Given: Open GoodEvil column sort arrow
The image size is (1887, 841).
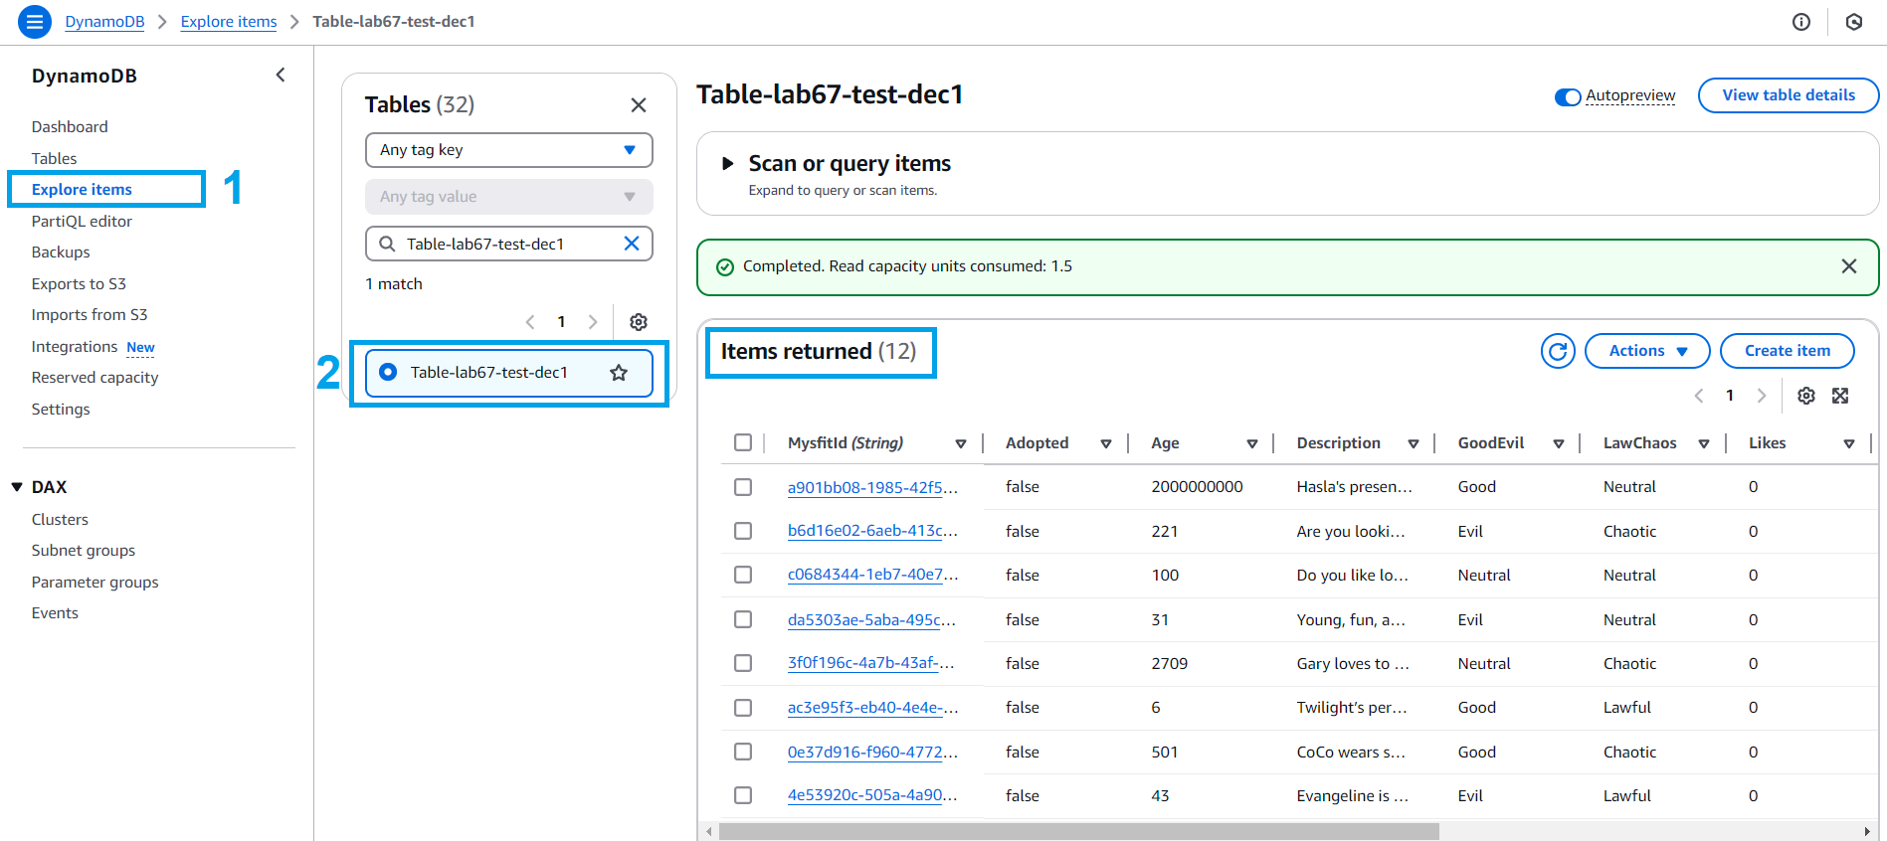Looking at the screenshot, I should [1559, 444].
